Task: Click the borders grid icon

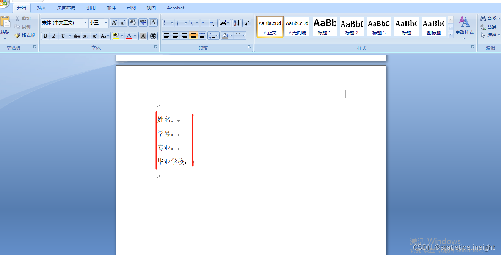Action: (x=238, y=36)
